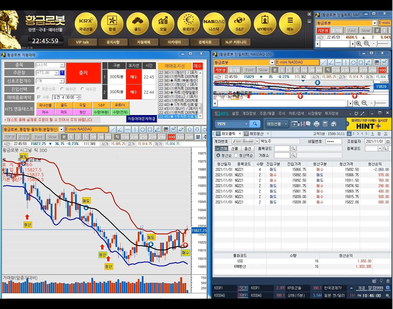Open the 나스닥 gold menu icon

[214, 24]
